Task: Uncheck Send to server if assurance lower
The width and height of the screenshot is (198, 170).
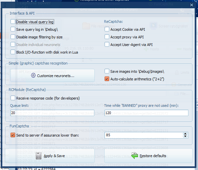Action: (x=13, y=135)
